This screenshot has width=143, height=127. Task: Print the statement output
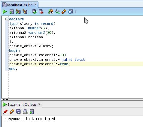click(25, 112)
